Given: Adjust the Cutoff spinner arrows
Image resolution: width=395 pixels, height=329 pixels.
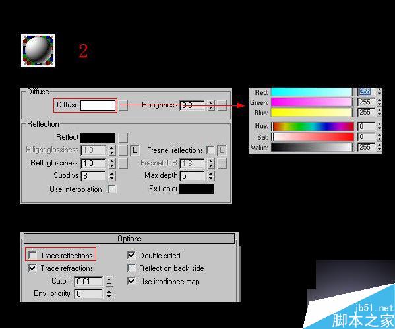Looking at the screenshot, I should [x=109, y=282].
